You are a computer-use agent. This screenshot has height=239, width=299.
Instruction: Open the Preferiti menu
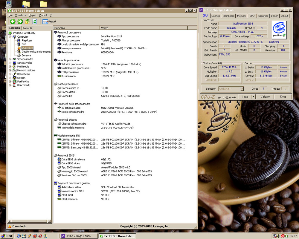pos(43,15)
